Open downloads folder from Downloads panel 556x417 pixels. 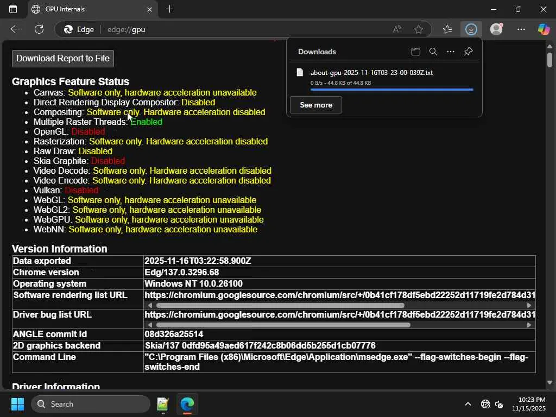coord(415,52)
